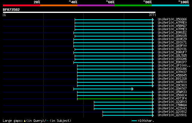Click the truncated UniRef100_UPI000.. label
The height and width of the screenshot is (123, 192).
pos(174,66)
